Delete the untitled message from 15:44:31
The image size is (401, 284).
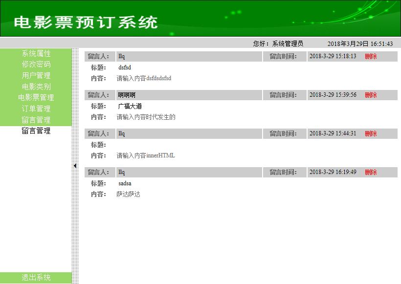tap(370, 133)
